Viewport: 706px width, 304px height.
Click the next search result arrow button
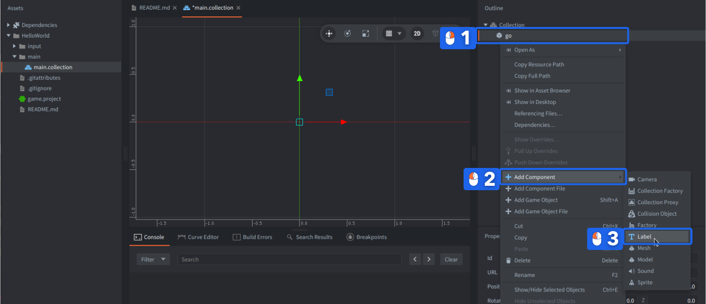(429, 260)
